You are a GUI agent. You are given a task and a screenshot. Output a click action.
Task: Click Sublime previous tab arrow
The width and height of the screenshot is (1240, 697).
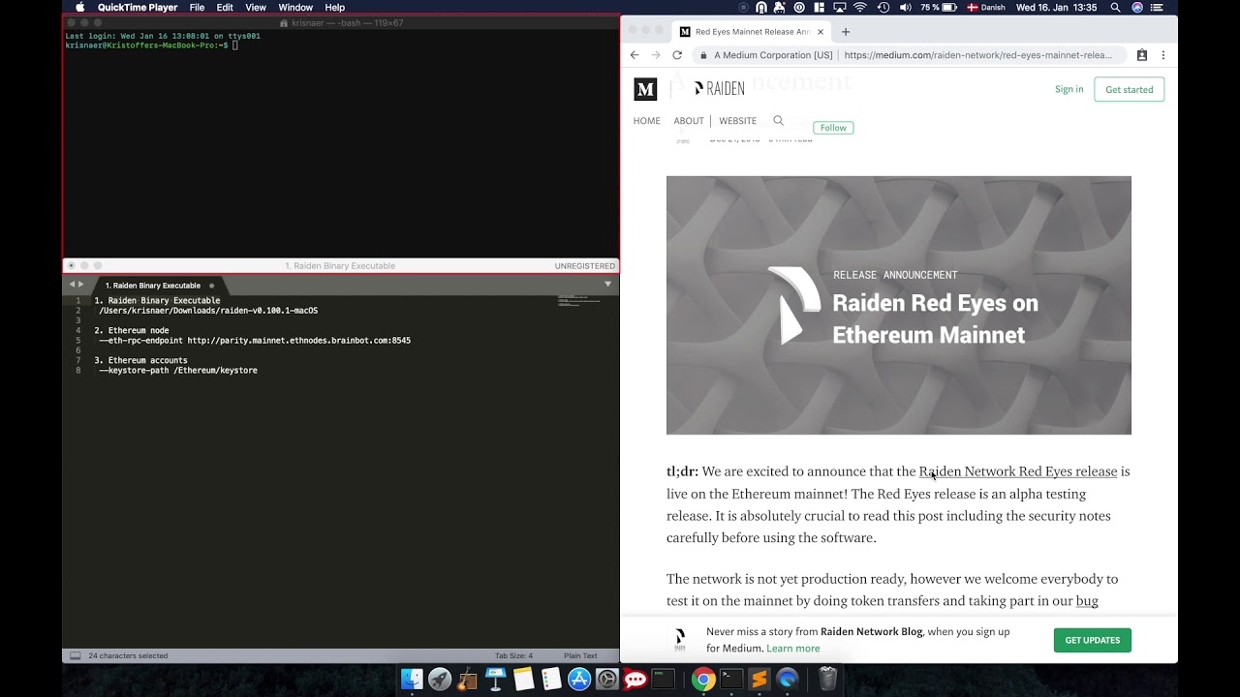point(72,285)
